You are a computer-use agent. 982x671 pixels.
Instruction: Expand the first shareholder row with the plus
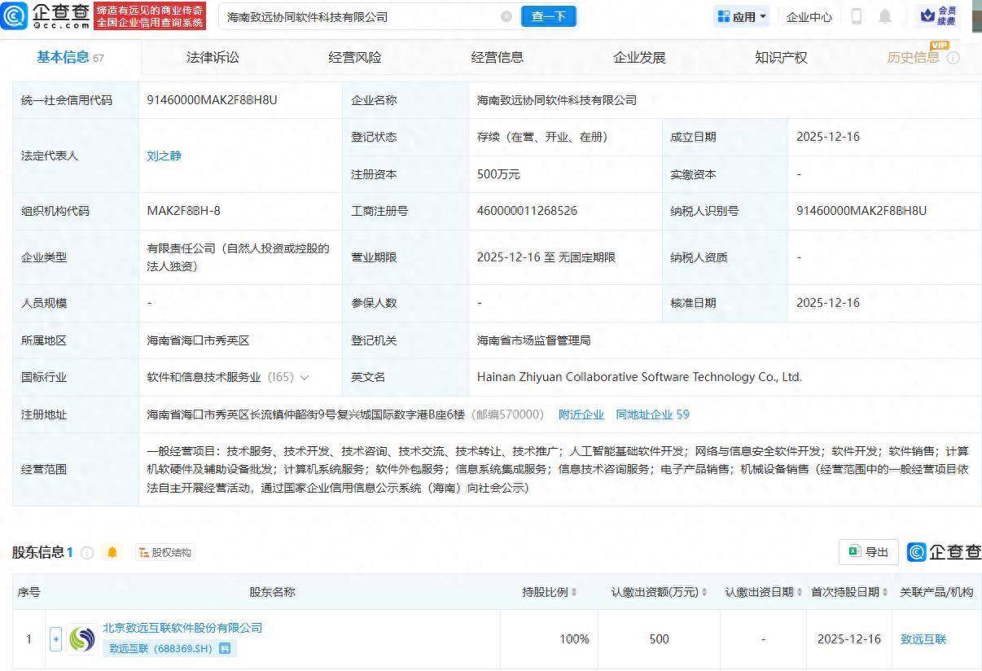coord(55,638)
